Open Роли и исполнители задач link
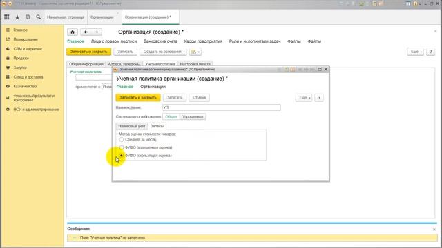 tap(255, 41)
